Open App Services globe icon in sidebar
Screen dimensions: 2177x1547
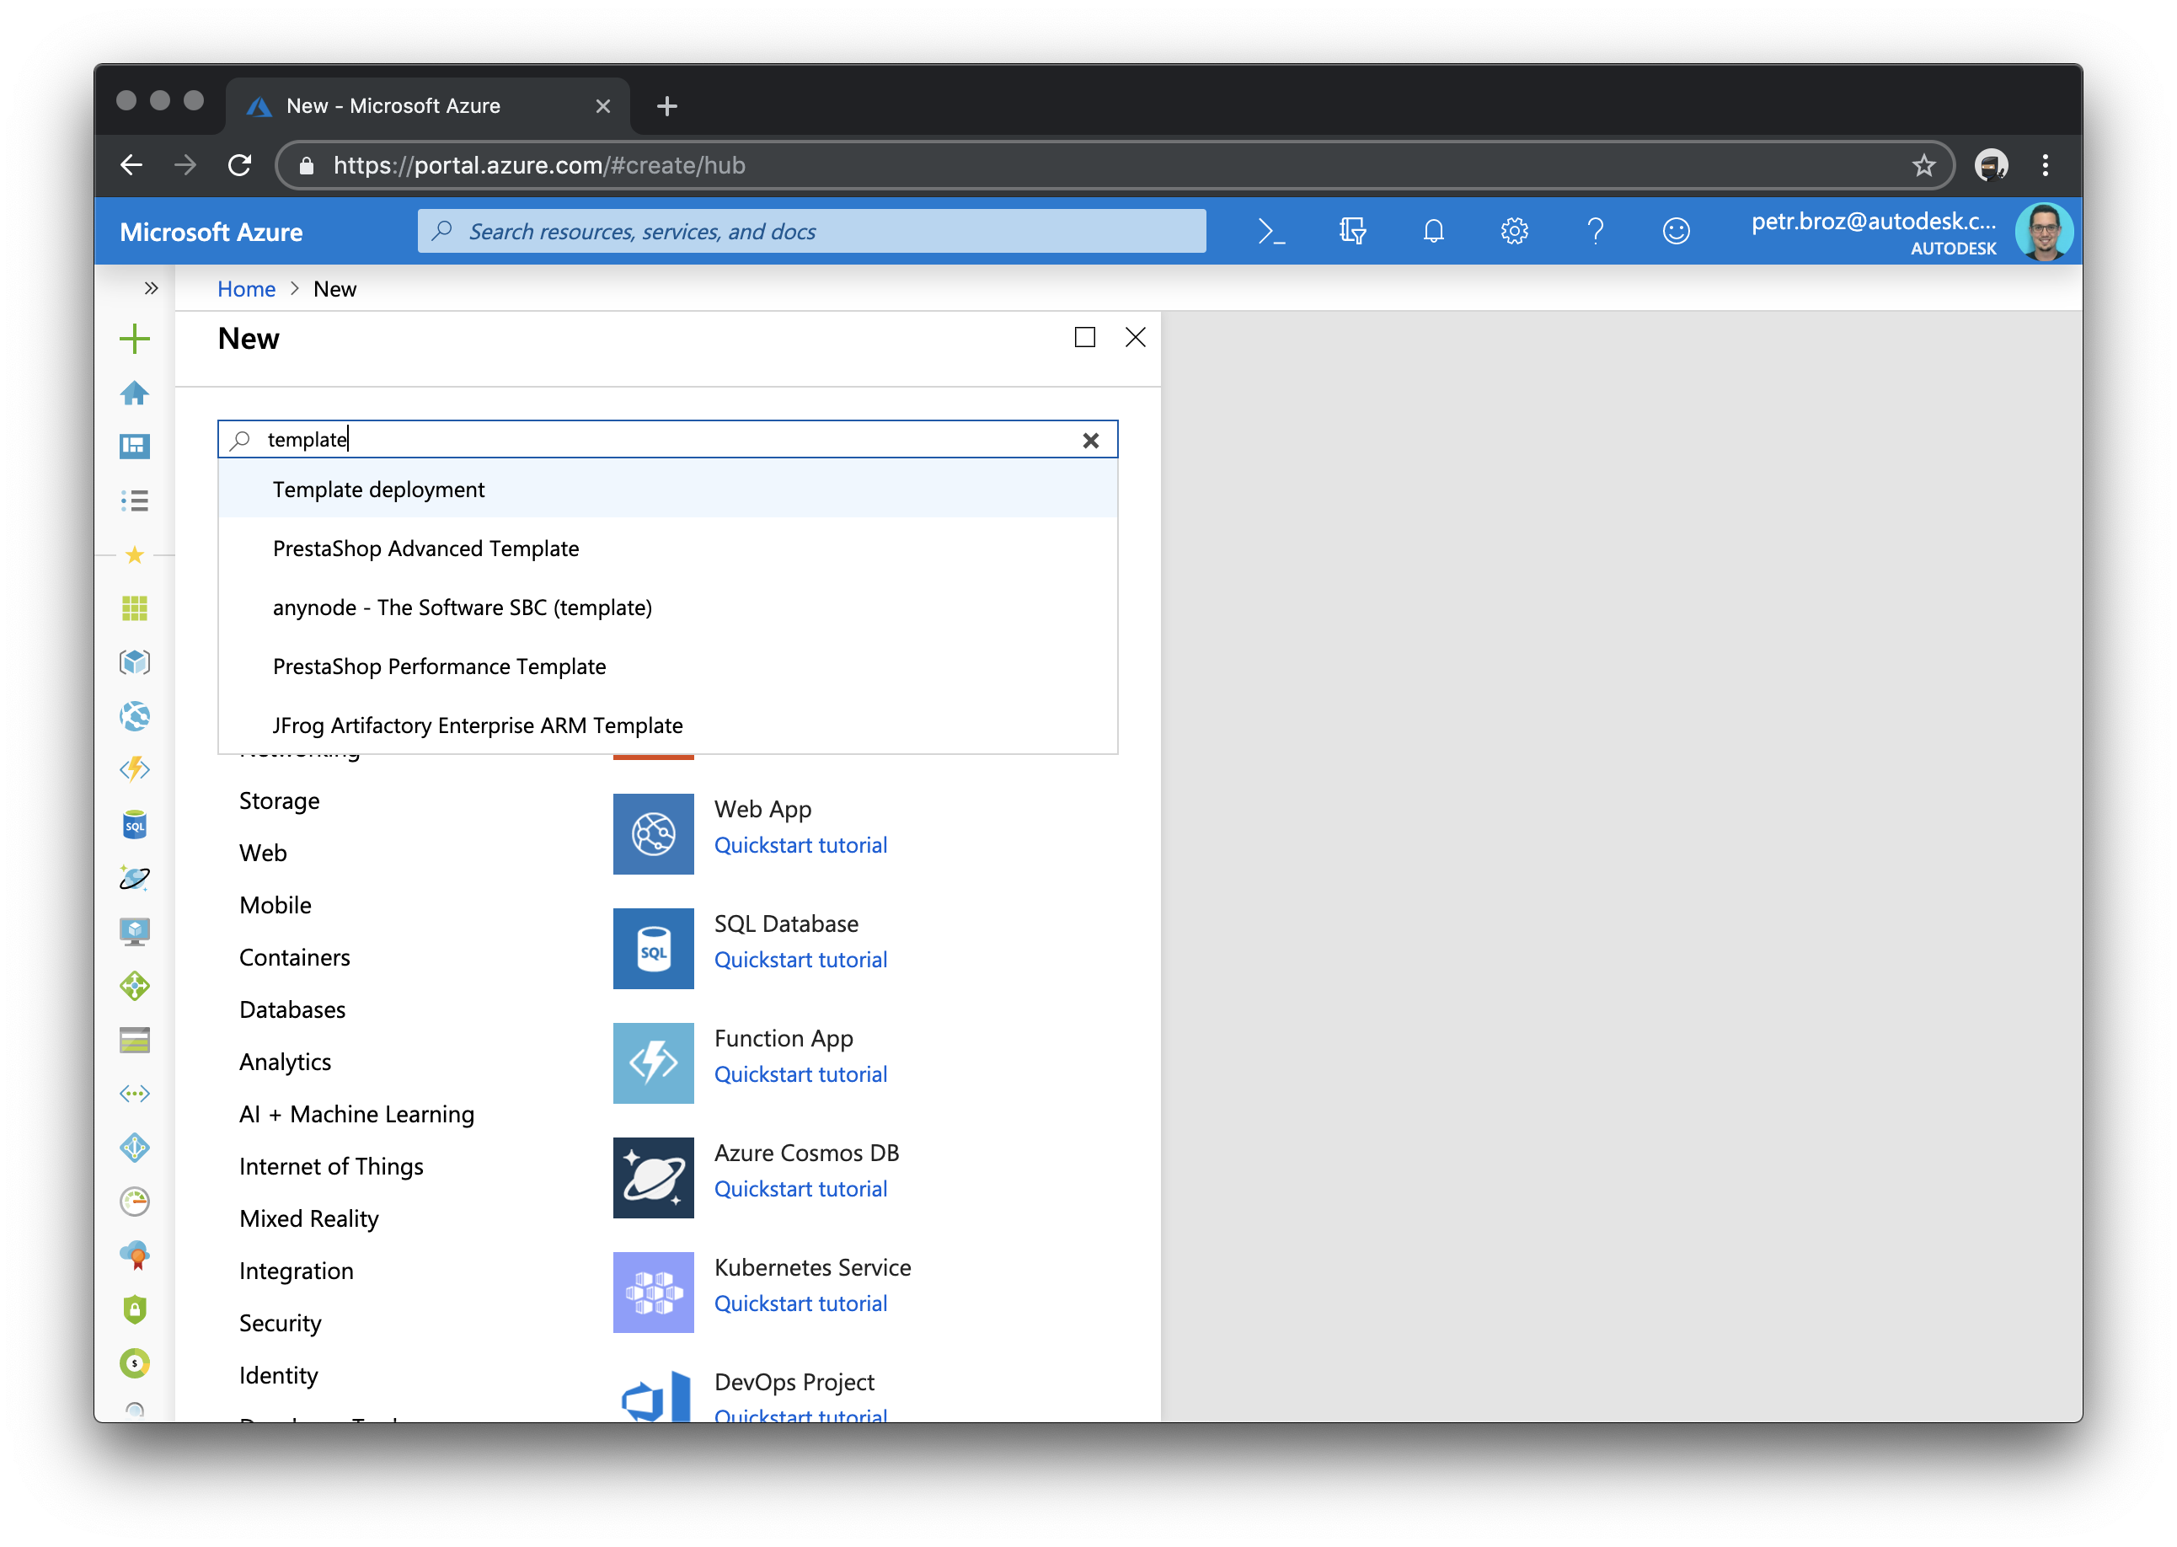pos(134,715)
